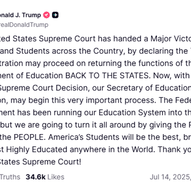Click the words 'Supreme Court Decision' in post
The width and height of the screenshot is (191, 186).
45,88
